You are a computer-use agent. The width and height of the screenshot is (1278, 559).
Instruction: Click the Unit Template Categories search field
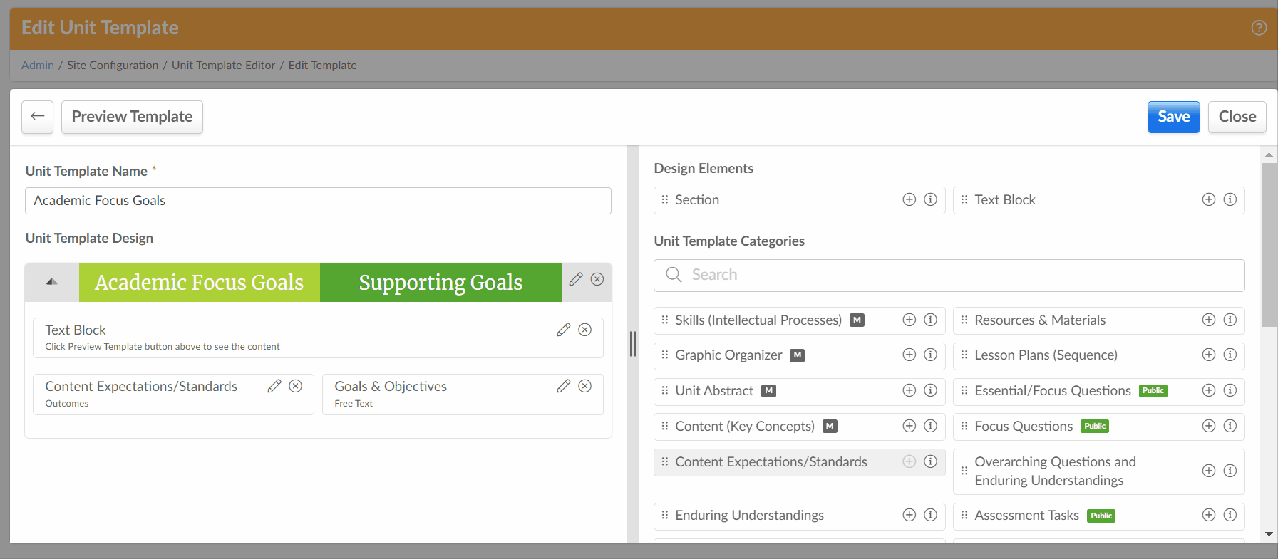(x=949, y=275)
